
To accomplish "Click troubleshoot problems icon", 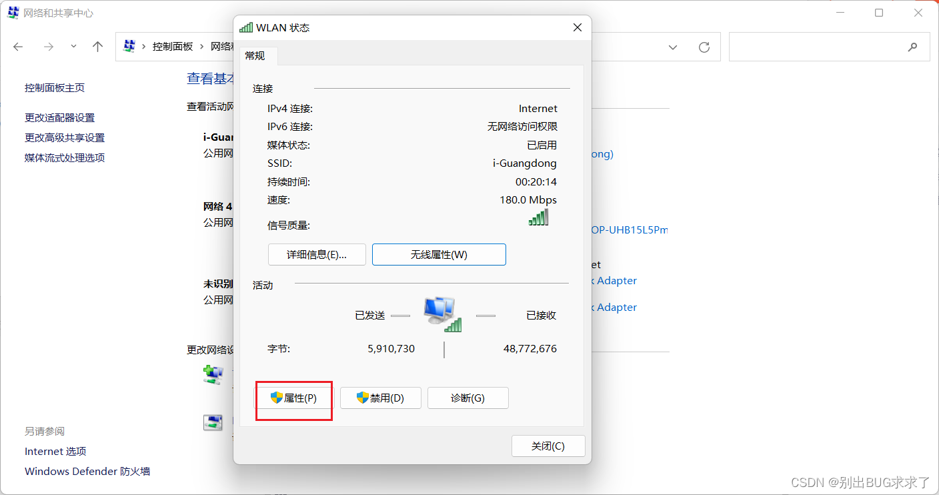I will click(x=213, y=422).
